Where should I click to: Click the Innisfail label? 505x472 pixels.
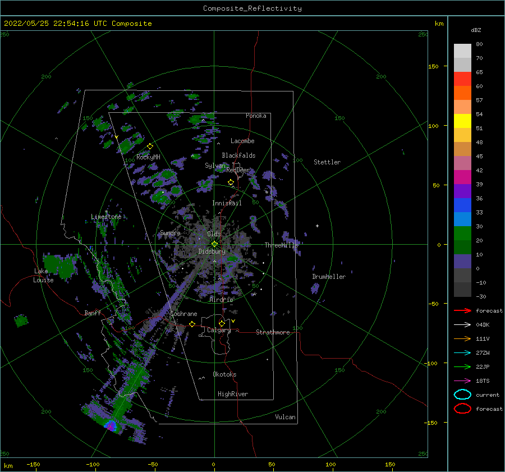point(227,203)
